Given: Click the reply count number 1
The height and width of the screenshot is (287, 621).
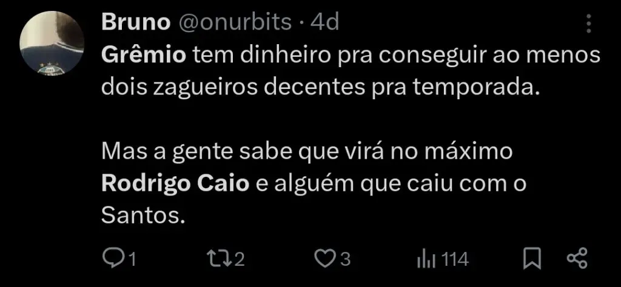Looking at the screenshot, I should (x=133, y=260).
